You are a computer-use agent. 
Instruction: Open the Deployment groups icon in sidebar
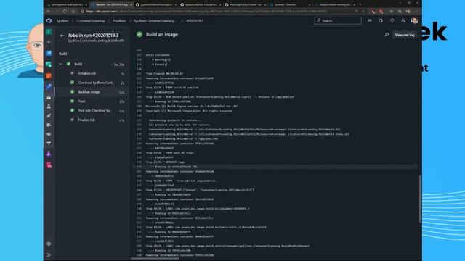pos(49,144)
